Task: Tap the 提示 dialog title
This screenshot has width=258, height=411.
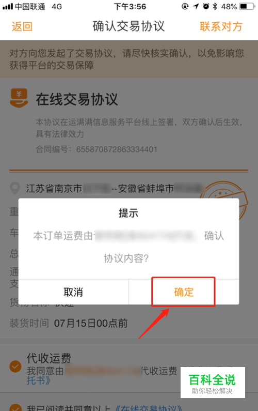Action: click(x=128, y=213)
